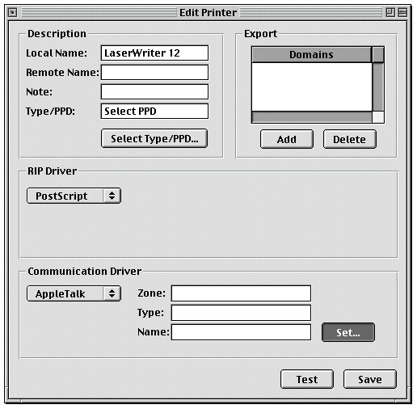417x409 pixels.
Task: Open the AppleTalk communication driver dropdown
Action: click(x=74, y=293)
